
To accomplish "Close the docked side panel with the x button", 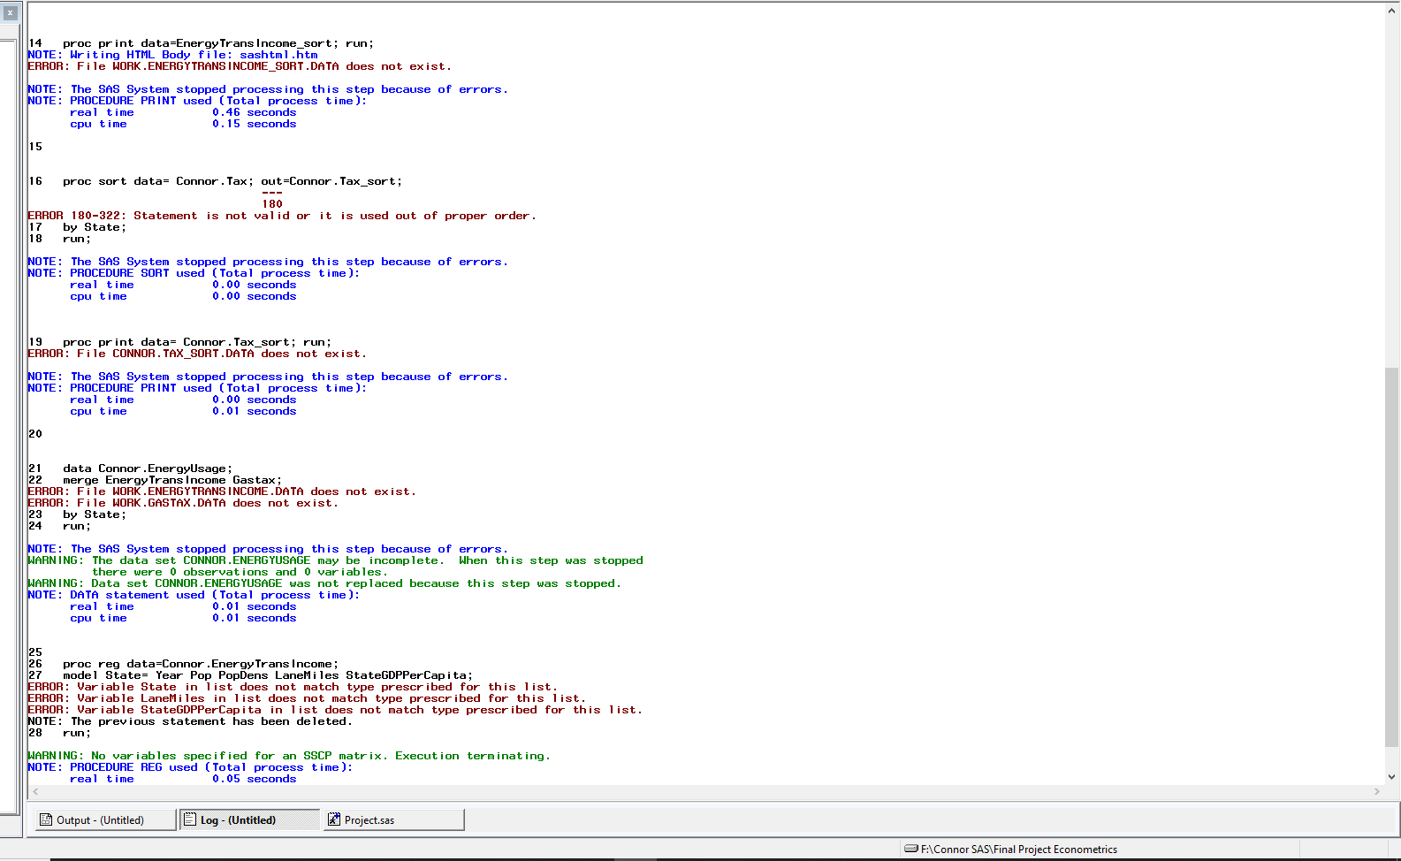I will [x=10, y=13].
